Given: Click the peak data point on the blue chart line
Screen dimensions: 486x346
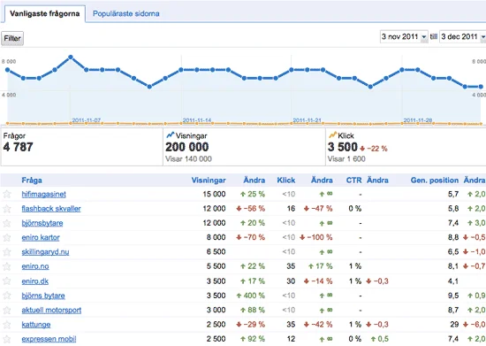Looking at the screenshot, I should 71,58.
